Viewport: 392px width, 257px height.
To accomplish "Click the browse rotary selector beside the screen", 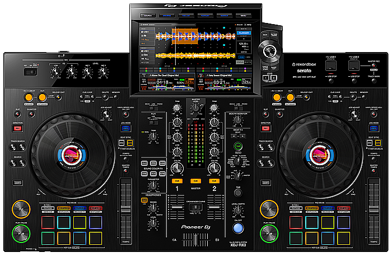I will coord(269,51).
